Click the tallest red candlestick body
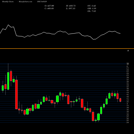The width and height of the screenshot is (134, 134). pos(16,94)
